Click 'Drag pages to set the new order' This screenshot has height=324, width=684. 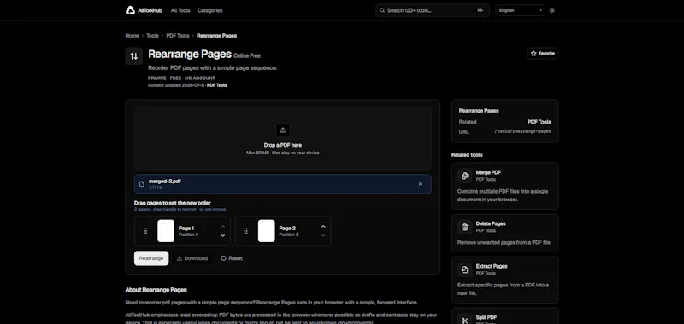click(173, 203)
